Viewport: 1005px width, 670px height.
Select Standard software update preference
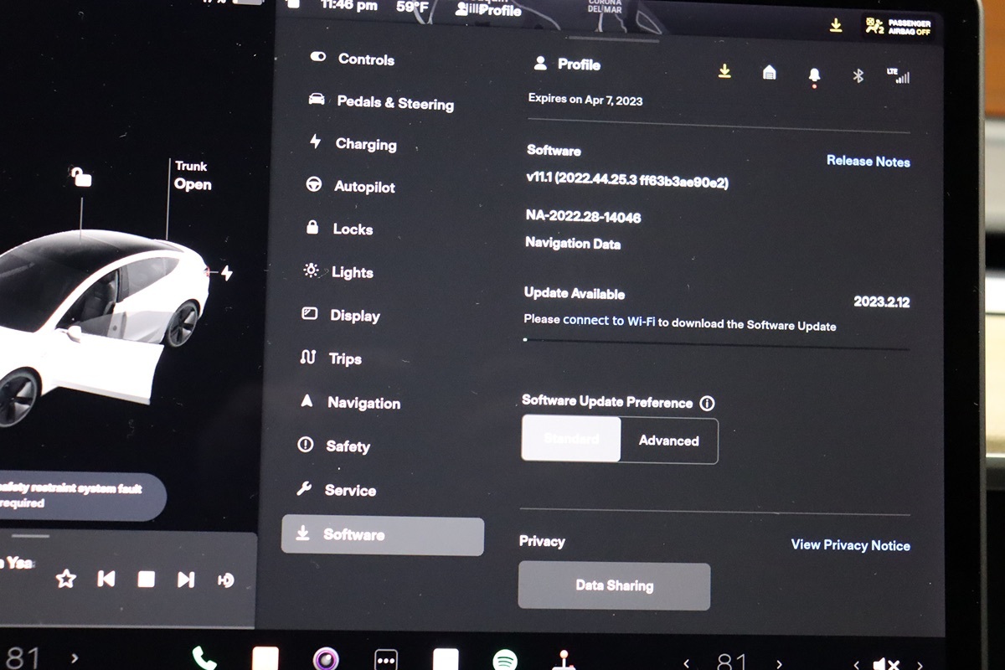571,440
